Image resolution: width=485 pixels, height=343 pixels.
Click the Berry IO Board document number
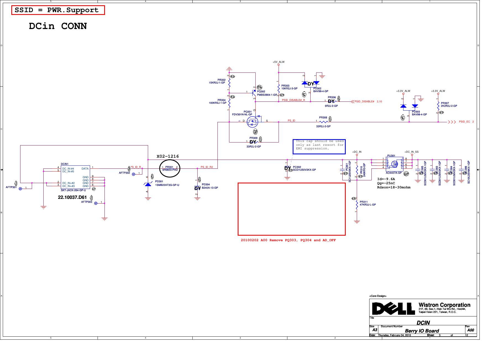422,331
